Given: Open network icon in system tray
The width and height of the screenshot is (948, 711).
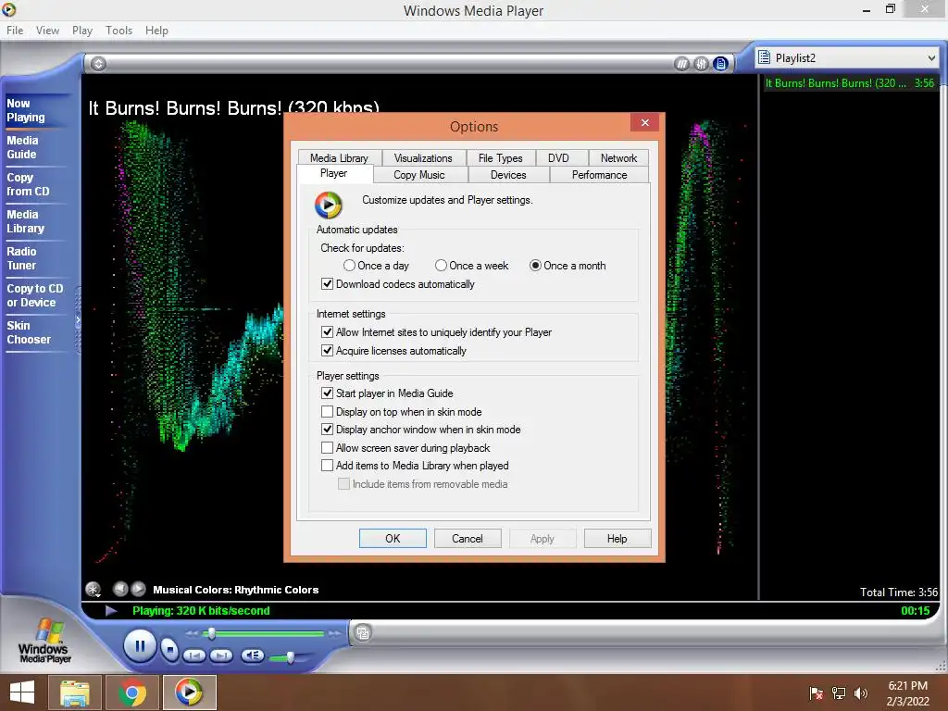Looking at the screenshot, I should [x=839, y=693].
